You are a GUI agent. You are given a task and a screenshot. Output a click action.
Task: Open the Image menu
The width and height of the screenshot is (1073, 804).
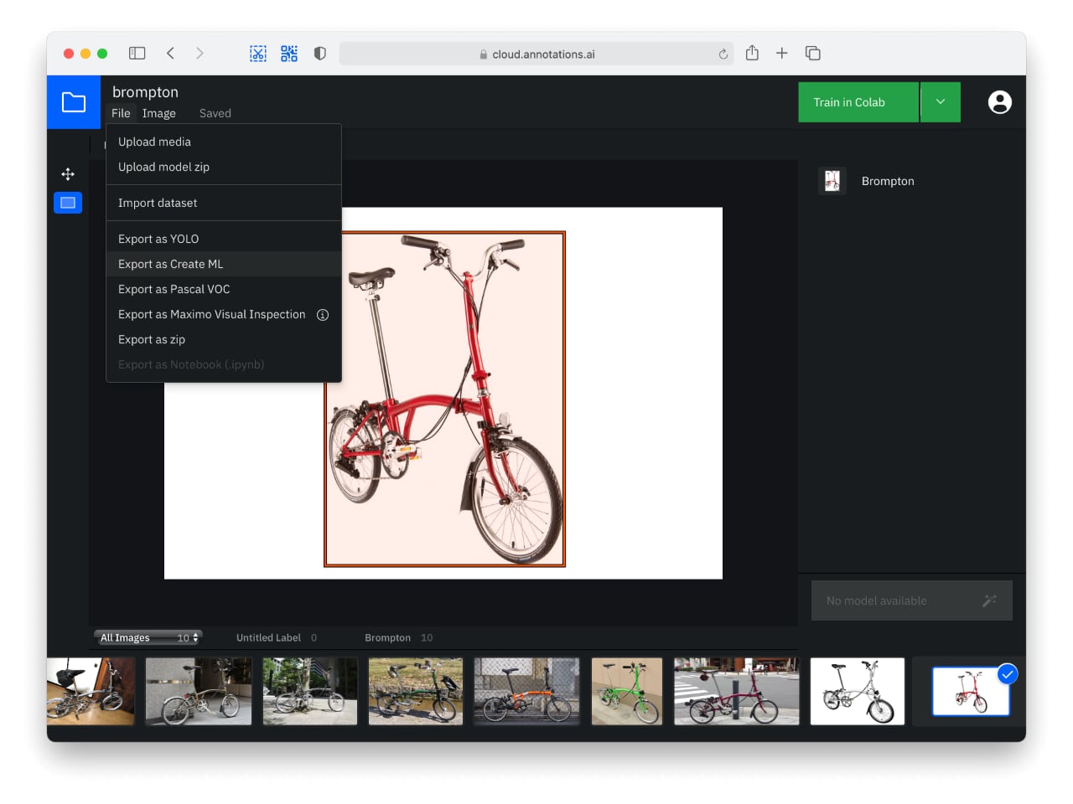[158, 113]
